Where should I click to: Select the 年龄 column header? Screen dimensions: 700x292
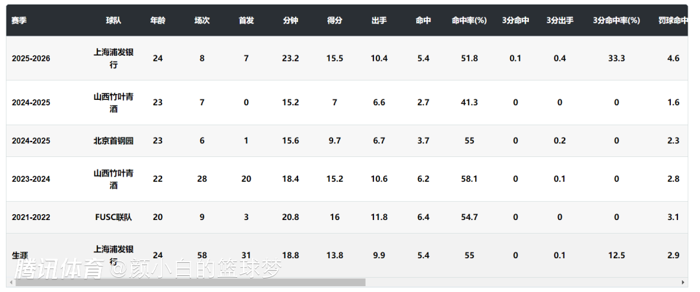pos(157,21)
